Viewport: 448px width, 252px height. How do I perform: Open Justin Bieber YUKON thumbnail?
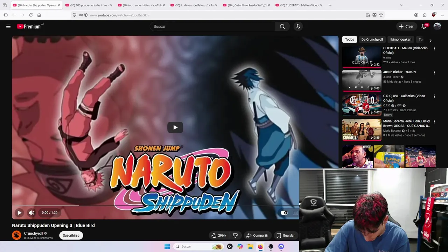pyautogui.click(x=362, y=80)
